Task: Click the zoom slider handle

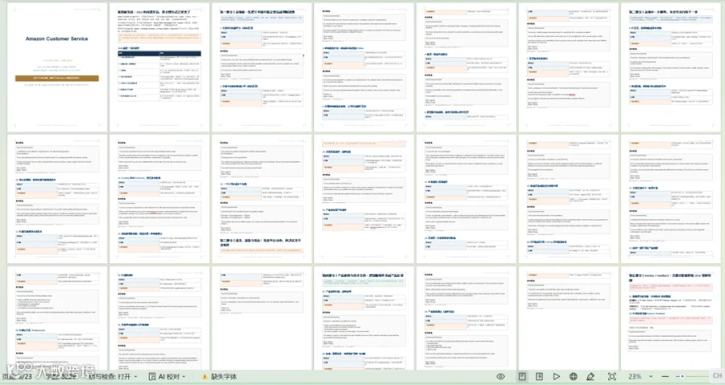Action: pos(682,377)
